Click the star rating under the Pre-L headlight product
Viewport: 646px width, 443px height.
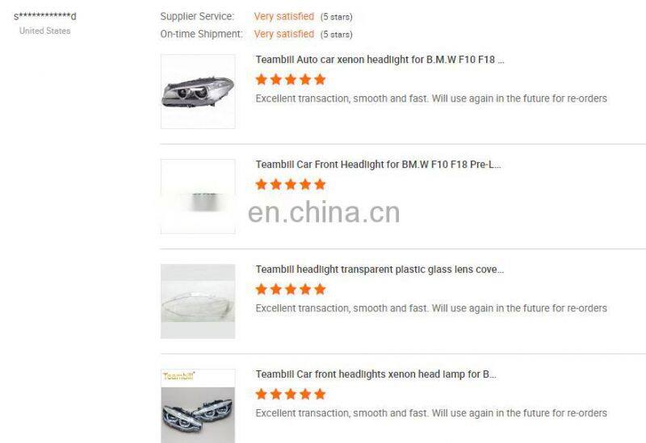tap(291, 185)
